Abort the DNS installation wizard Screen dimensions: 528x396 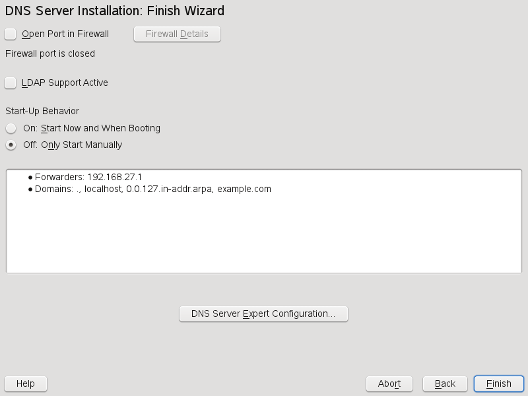point(389,383)
